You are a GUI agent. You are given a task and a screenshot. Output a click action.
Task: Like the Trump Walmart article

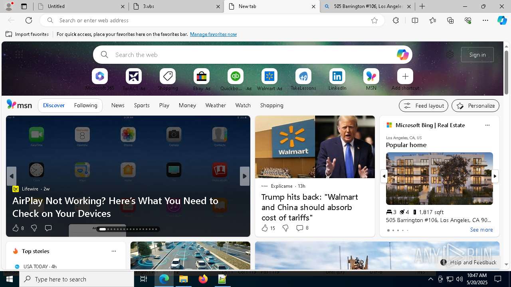click(x=265, y=228)
